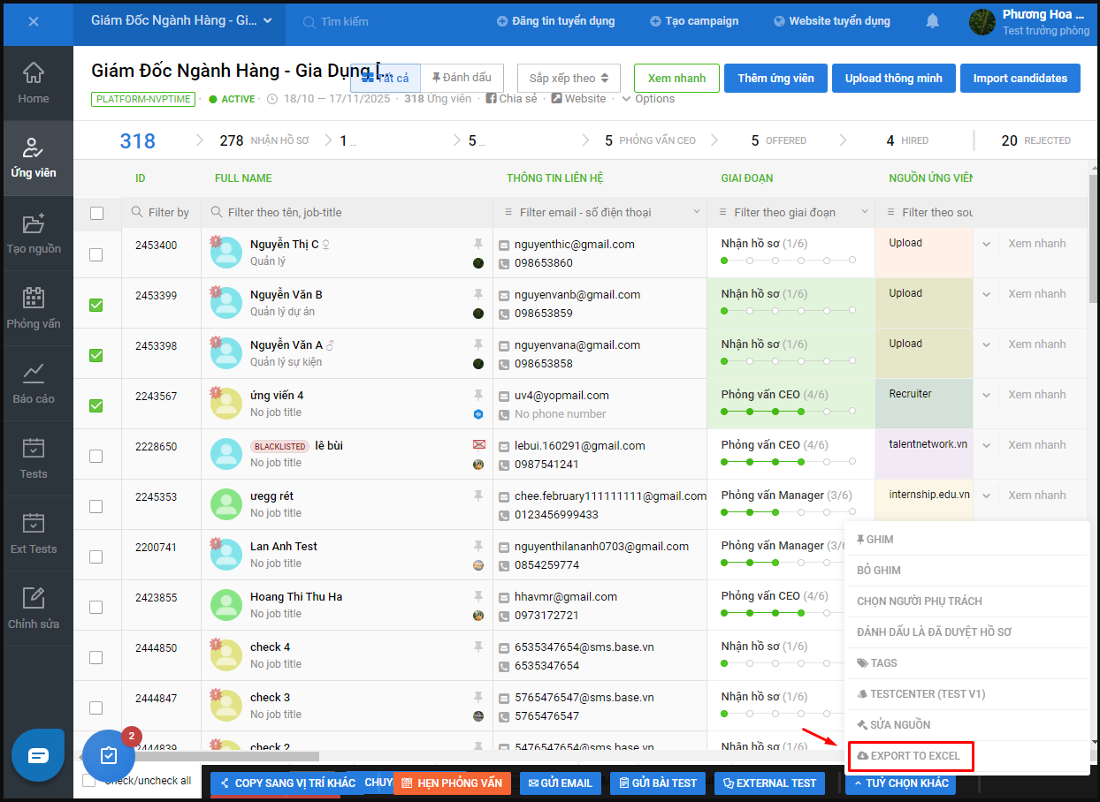Open the Tests sidebar icon

click(x=34, y=458)
